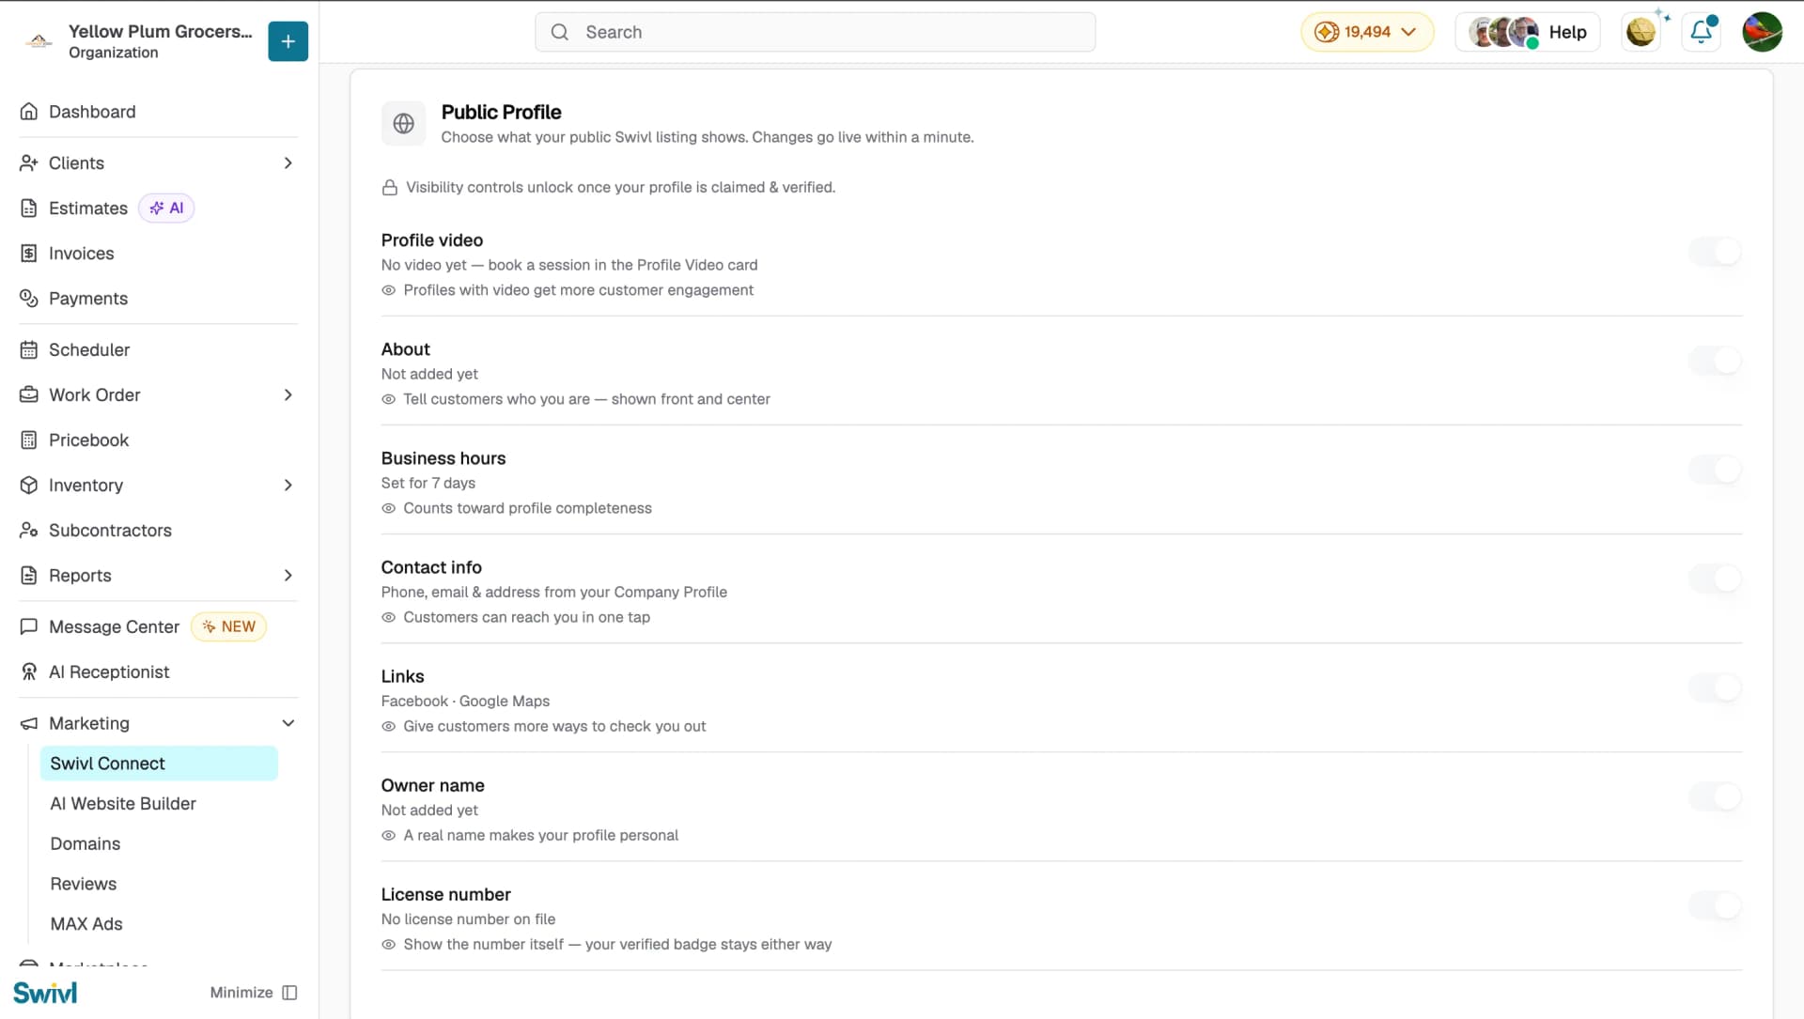Click 'Facebook · Google Maps' text
The width and height of the screenshot is (1804, 1019).
[x=465, y=702]
